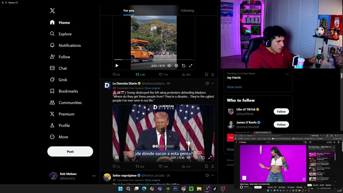Play the truck video
Viewport: 343px width, 193px height.
click(117, 66)
